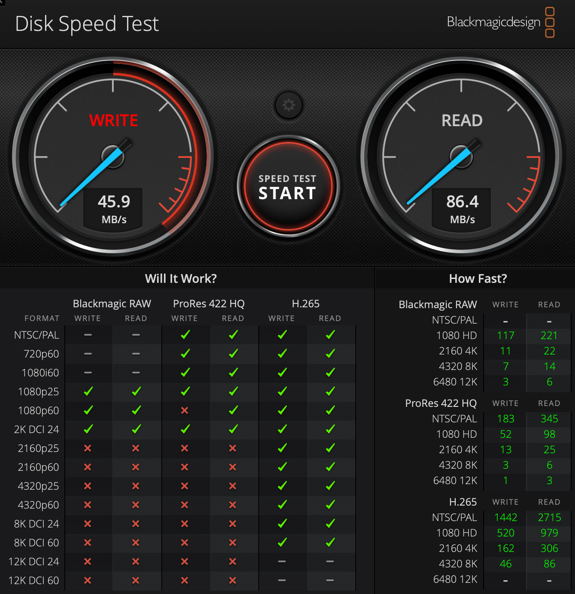The image size is (575, 594).
Task: Click the H.265 heading in How Fast
Action: click(463, 502)
